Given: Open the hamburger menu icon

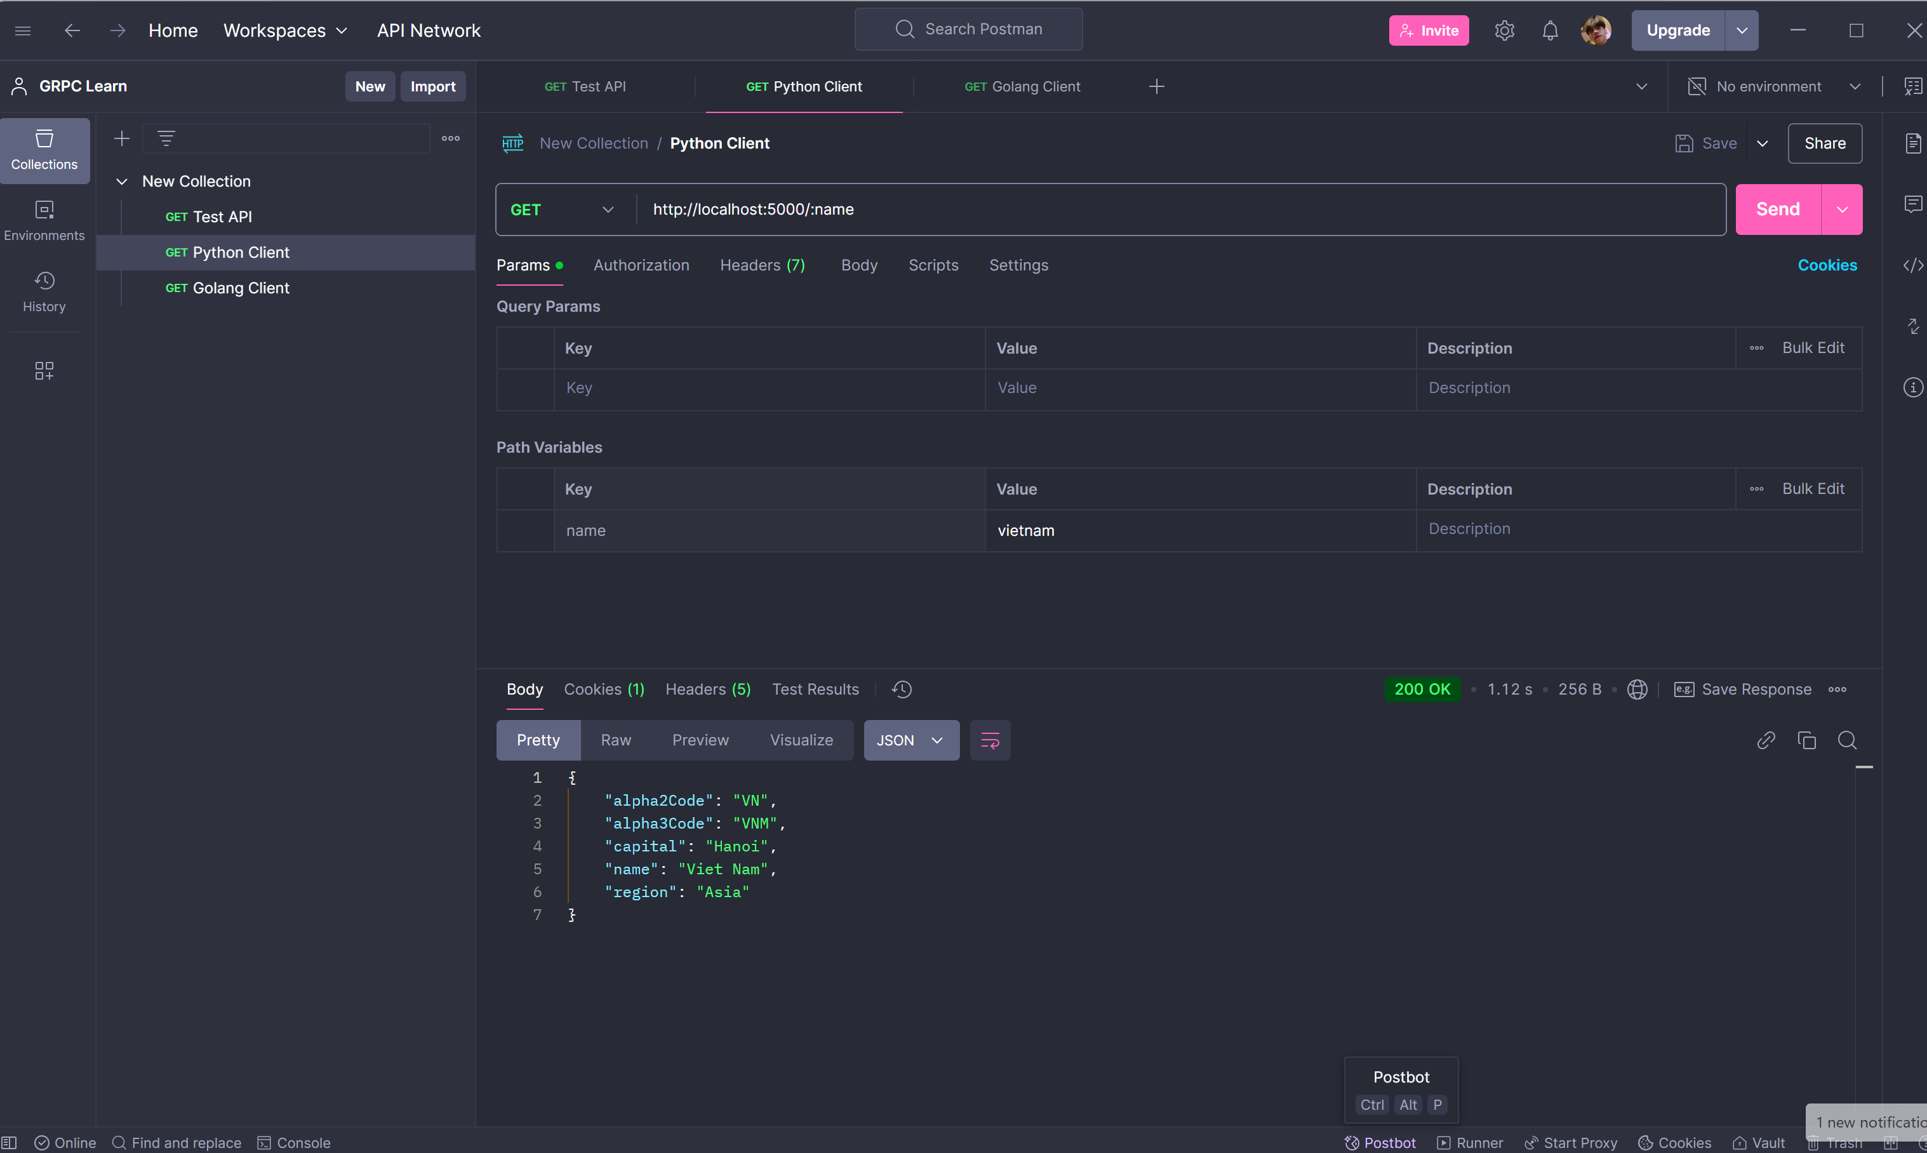Looking at the screenshot, I should pyautogui.click(x=22, y=30).
